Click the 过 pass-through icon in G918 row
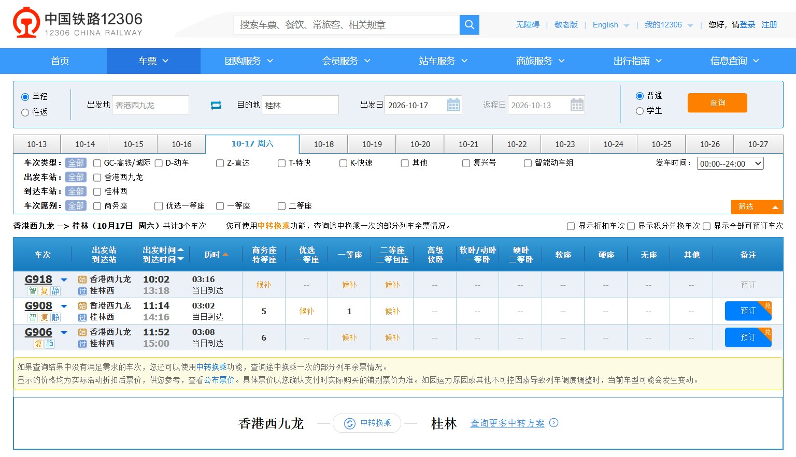The width and height of the screenshot is (796, 457). pos(82,291)
